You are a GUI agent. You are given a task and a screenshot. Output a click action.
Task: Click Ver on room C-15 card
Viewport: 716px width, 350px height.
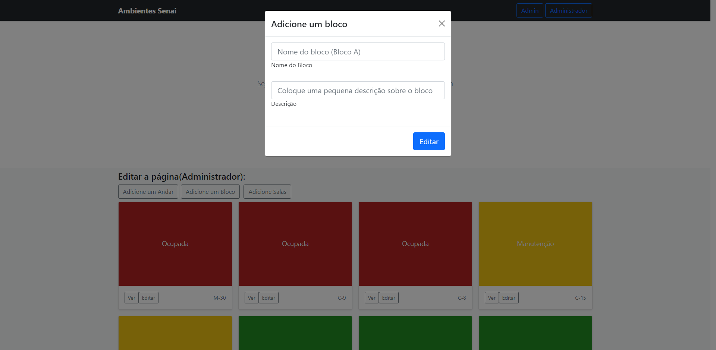point(492,298)
